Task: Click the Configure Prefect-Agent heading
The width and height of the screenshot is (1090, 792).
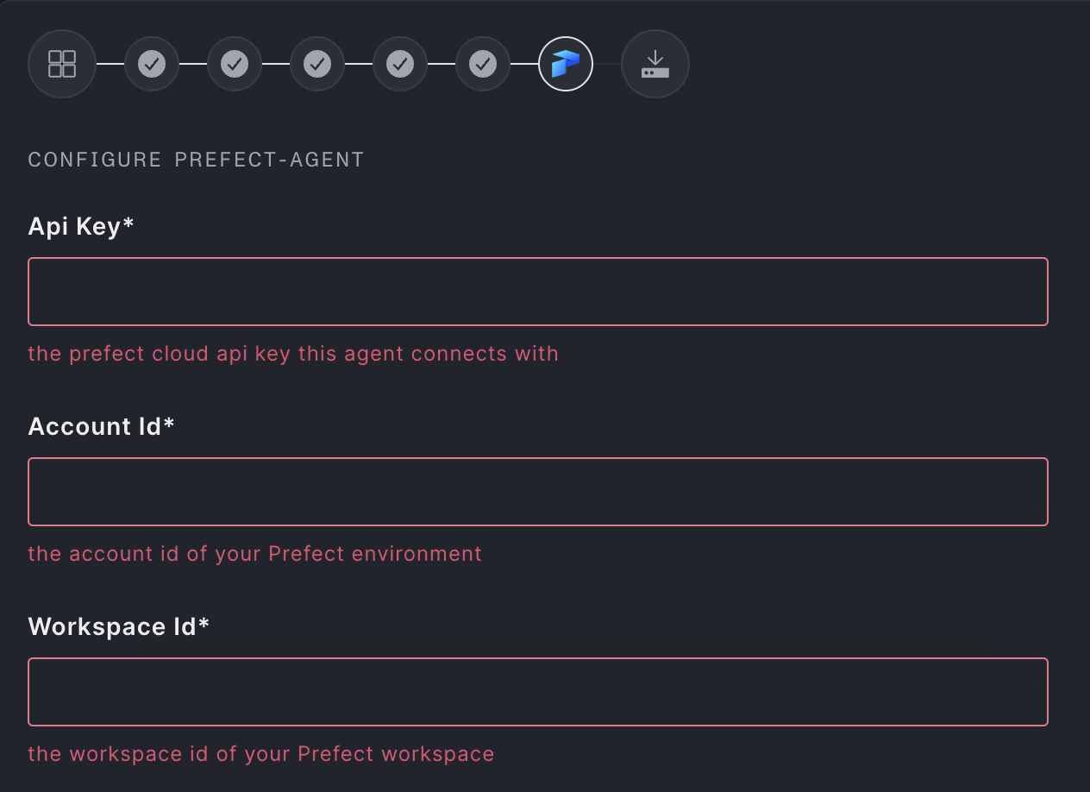Action: coord(197,160)
